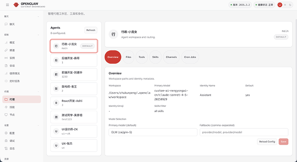Switch to the Skills tab
The image size is (297, 162).
(155, 57)
